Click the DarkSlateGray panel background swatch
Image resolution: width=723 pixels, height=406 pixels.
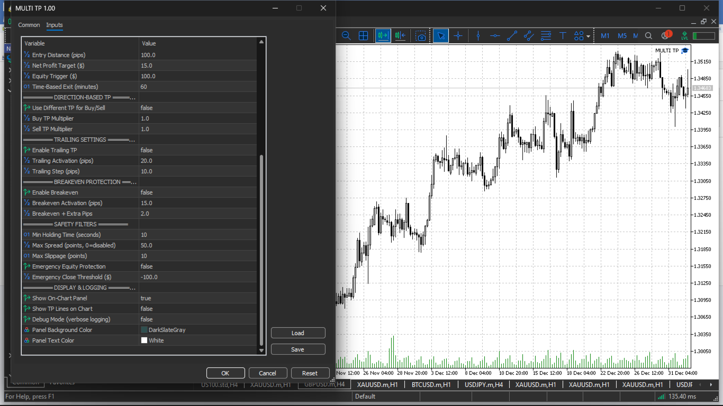click(144, 330)
